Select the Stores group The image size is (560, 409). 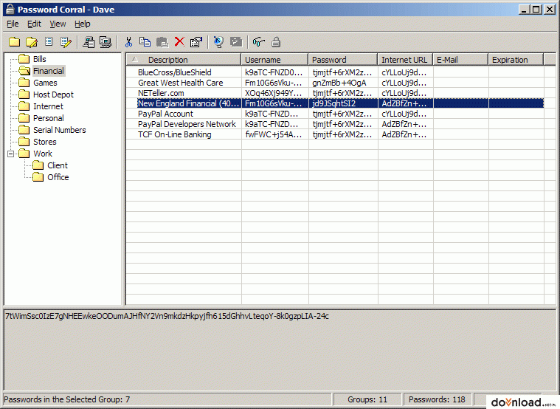45,142
